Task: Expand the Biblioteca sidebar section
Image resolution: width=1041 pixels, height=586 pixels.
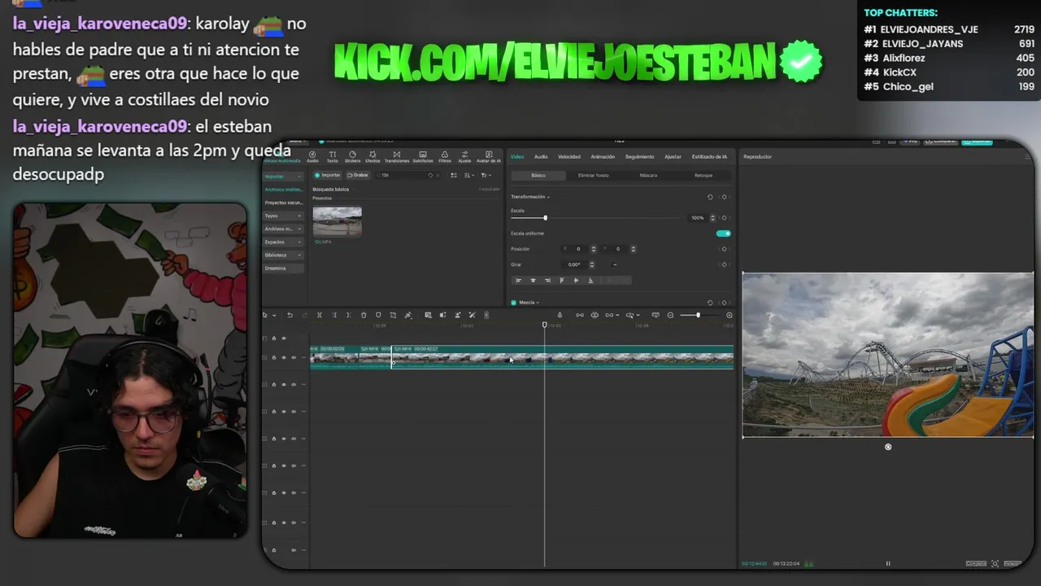Action: [x=283, y=255]
